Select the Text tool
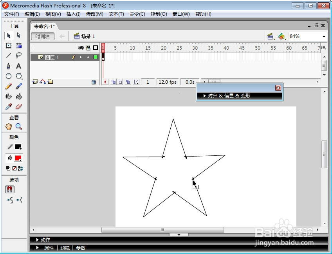 click(x=19, y=66)
